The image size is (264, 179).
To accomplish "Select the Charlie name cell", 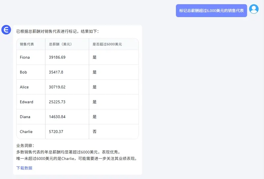I will coord(26,132).
